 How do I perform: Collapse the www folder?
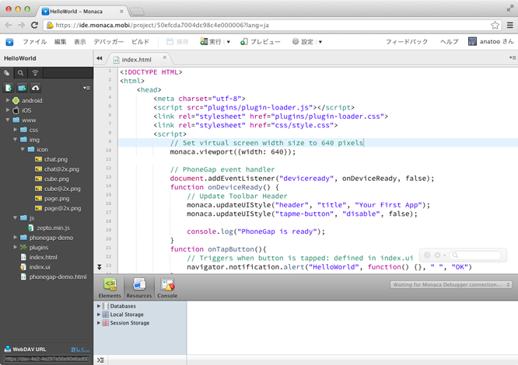[9, 120]
